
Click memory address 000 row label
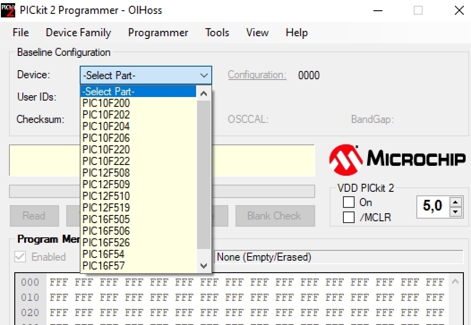click(30, 282)
